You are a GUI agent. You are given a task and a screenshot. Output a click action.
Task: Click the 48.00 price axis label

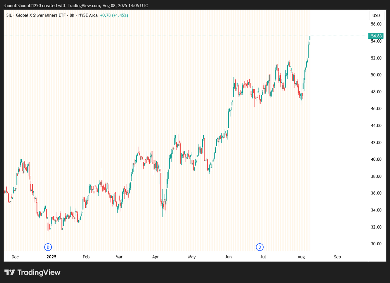pos(376,92)
